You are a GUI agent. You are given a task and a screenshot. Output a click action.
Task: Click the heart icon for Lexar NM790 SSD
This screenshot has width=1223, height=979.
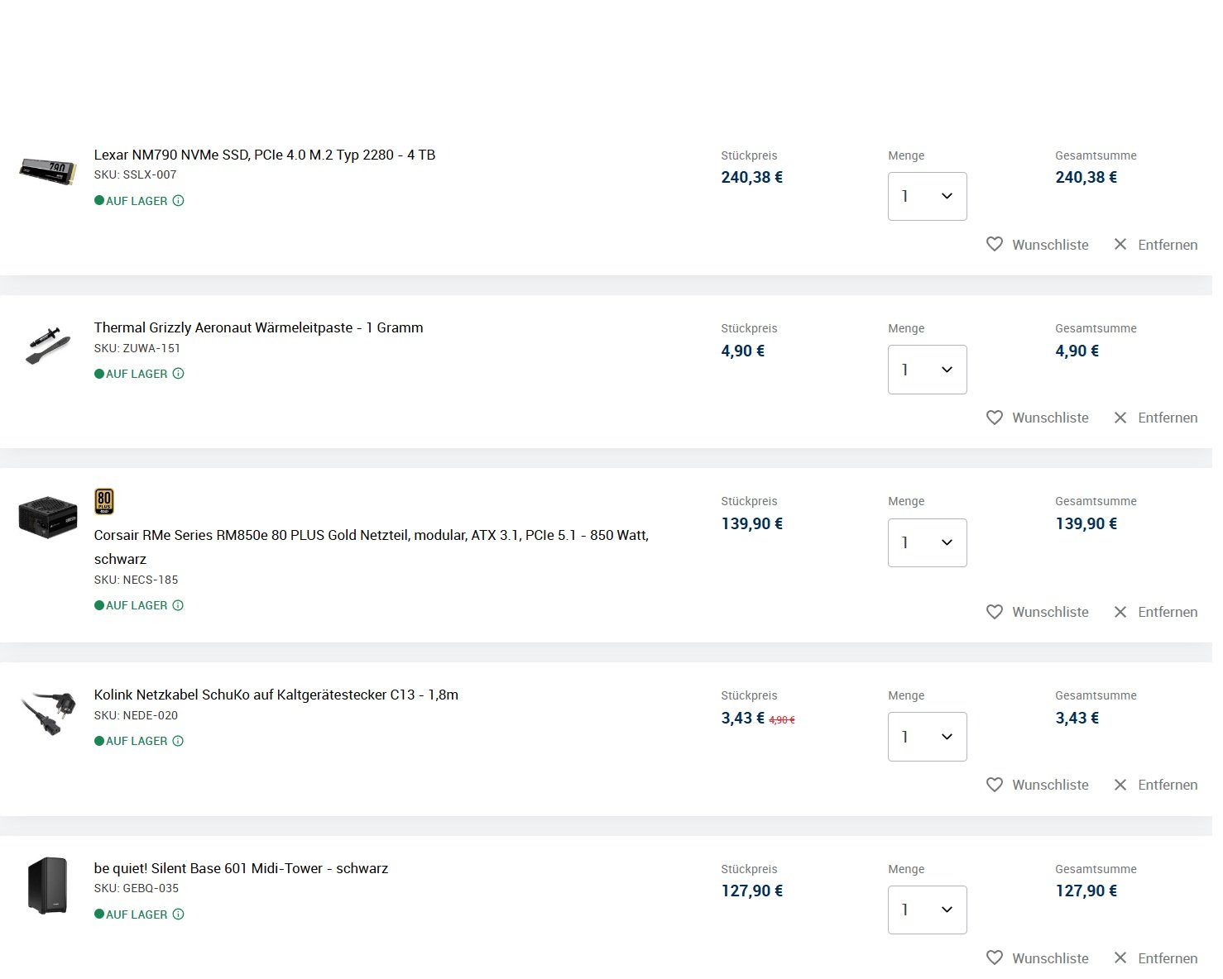995,245
